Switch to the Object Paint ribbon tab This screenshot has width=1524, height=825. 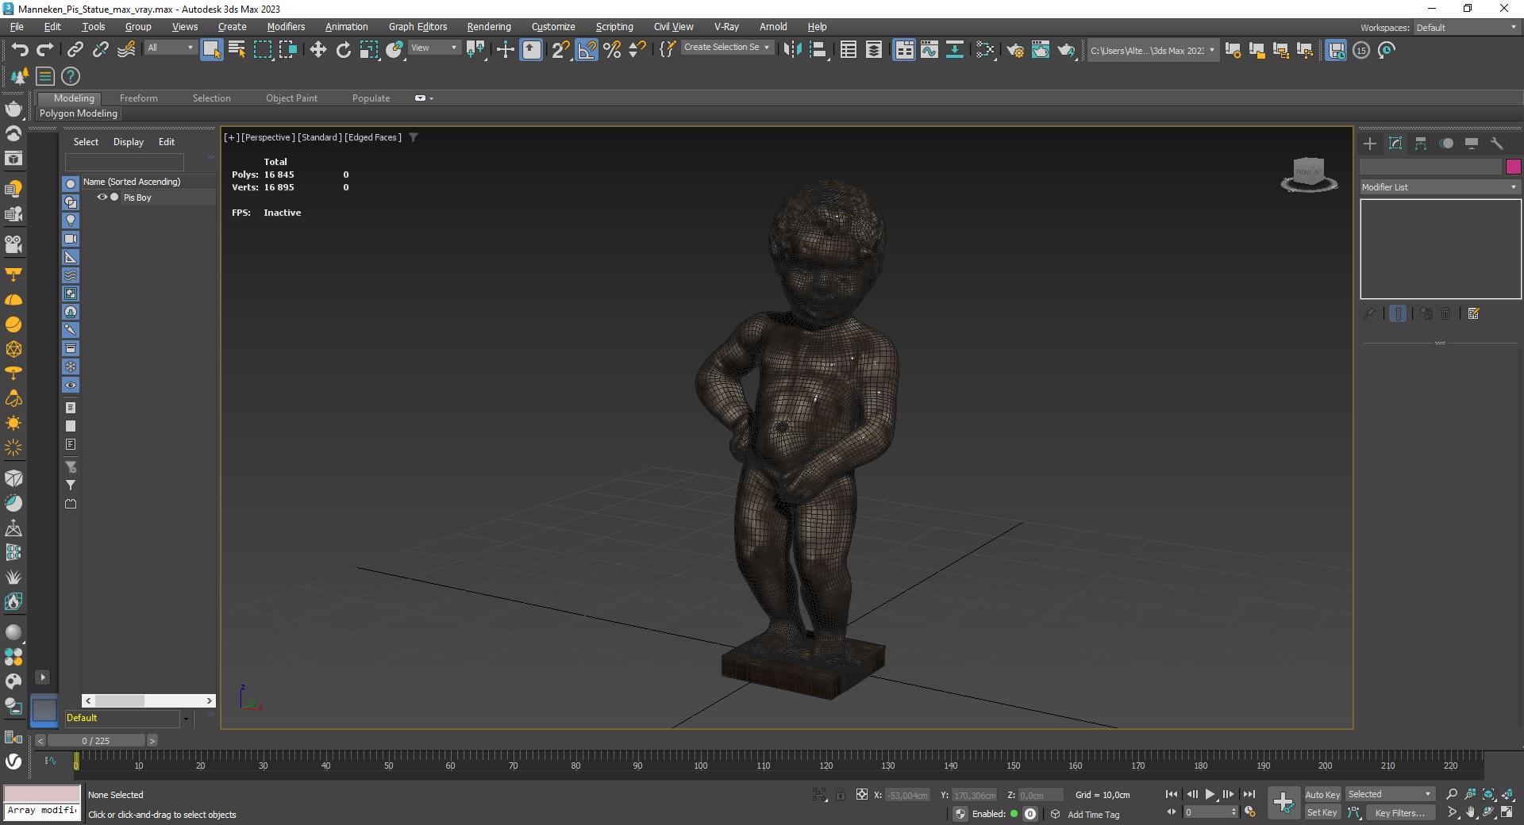pos(291,98)
